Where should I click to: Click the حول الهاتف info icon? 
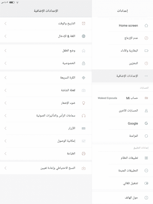pos(146,198)
